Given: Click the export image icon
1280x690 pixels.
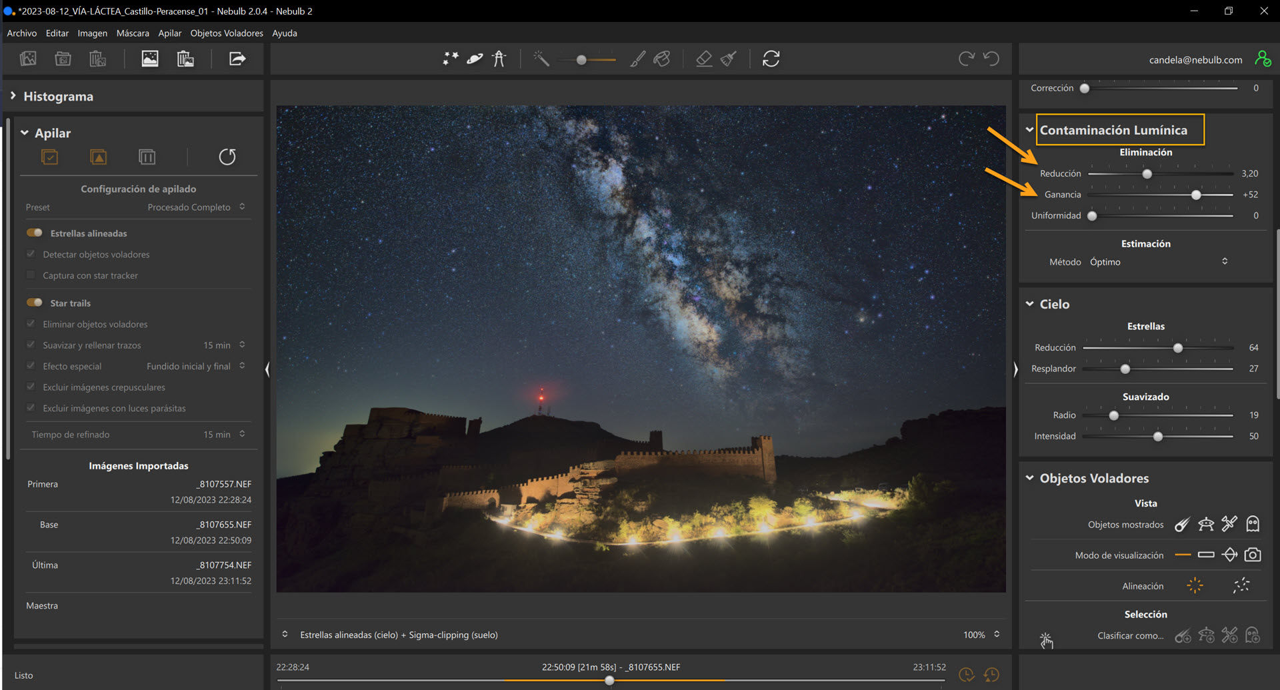Looking at the screenshot, I should (x=237, y=59).
